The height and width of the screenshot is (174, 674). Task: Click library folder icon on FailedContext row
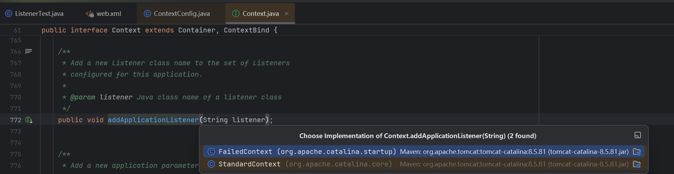tap(637, 152)
